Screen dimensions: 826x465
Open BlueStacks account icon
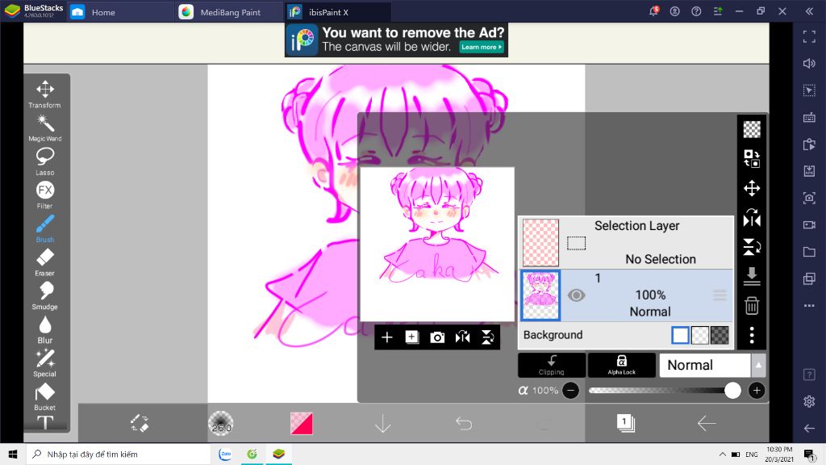(x=675, y=11)
